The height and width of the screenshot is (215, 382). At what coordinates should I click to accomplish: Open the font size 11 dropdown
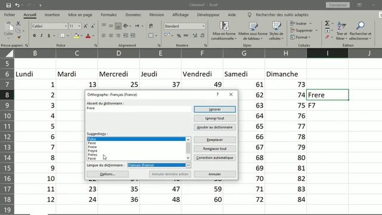point(79,26)
